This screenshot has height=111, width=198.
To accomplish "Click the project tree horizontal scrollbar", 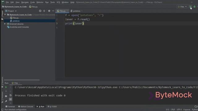I will 22,80.
